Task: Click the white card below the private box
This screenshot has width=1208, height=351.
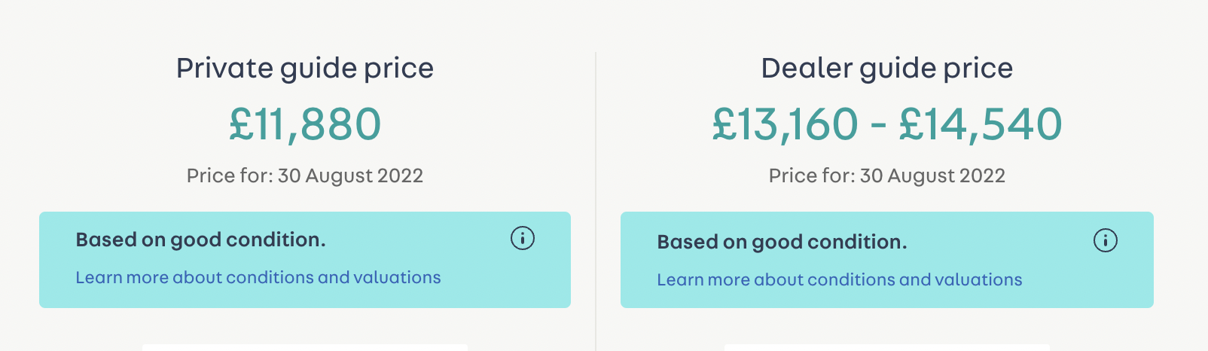Action: [304, 348]
